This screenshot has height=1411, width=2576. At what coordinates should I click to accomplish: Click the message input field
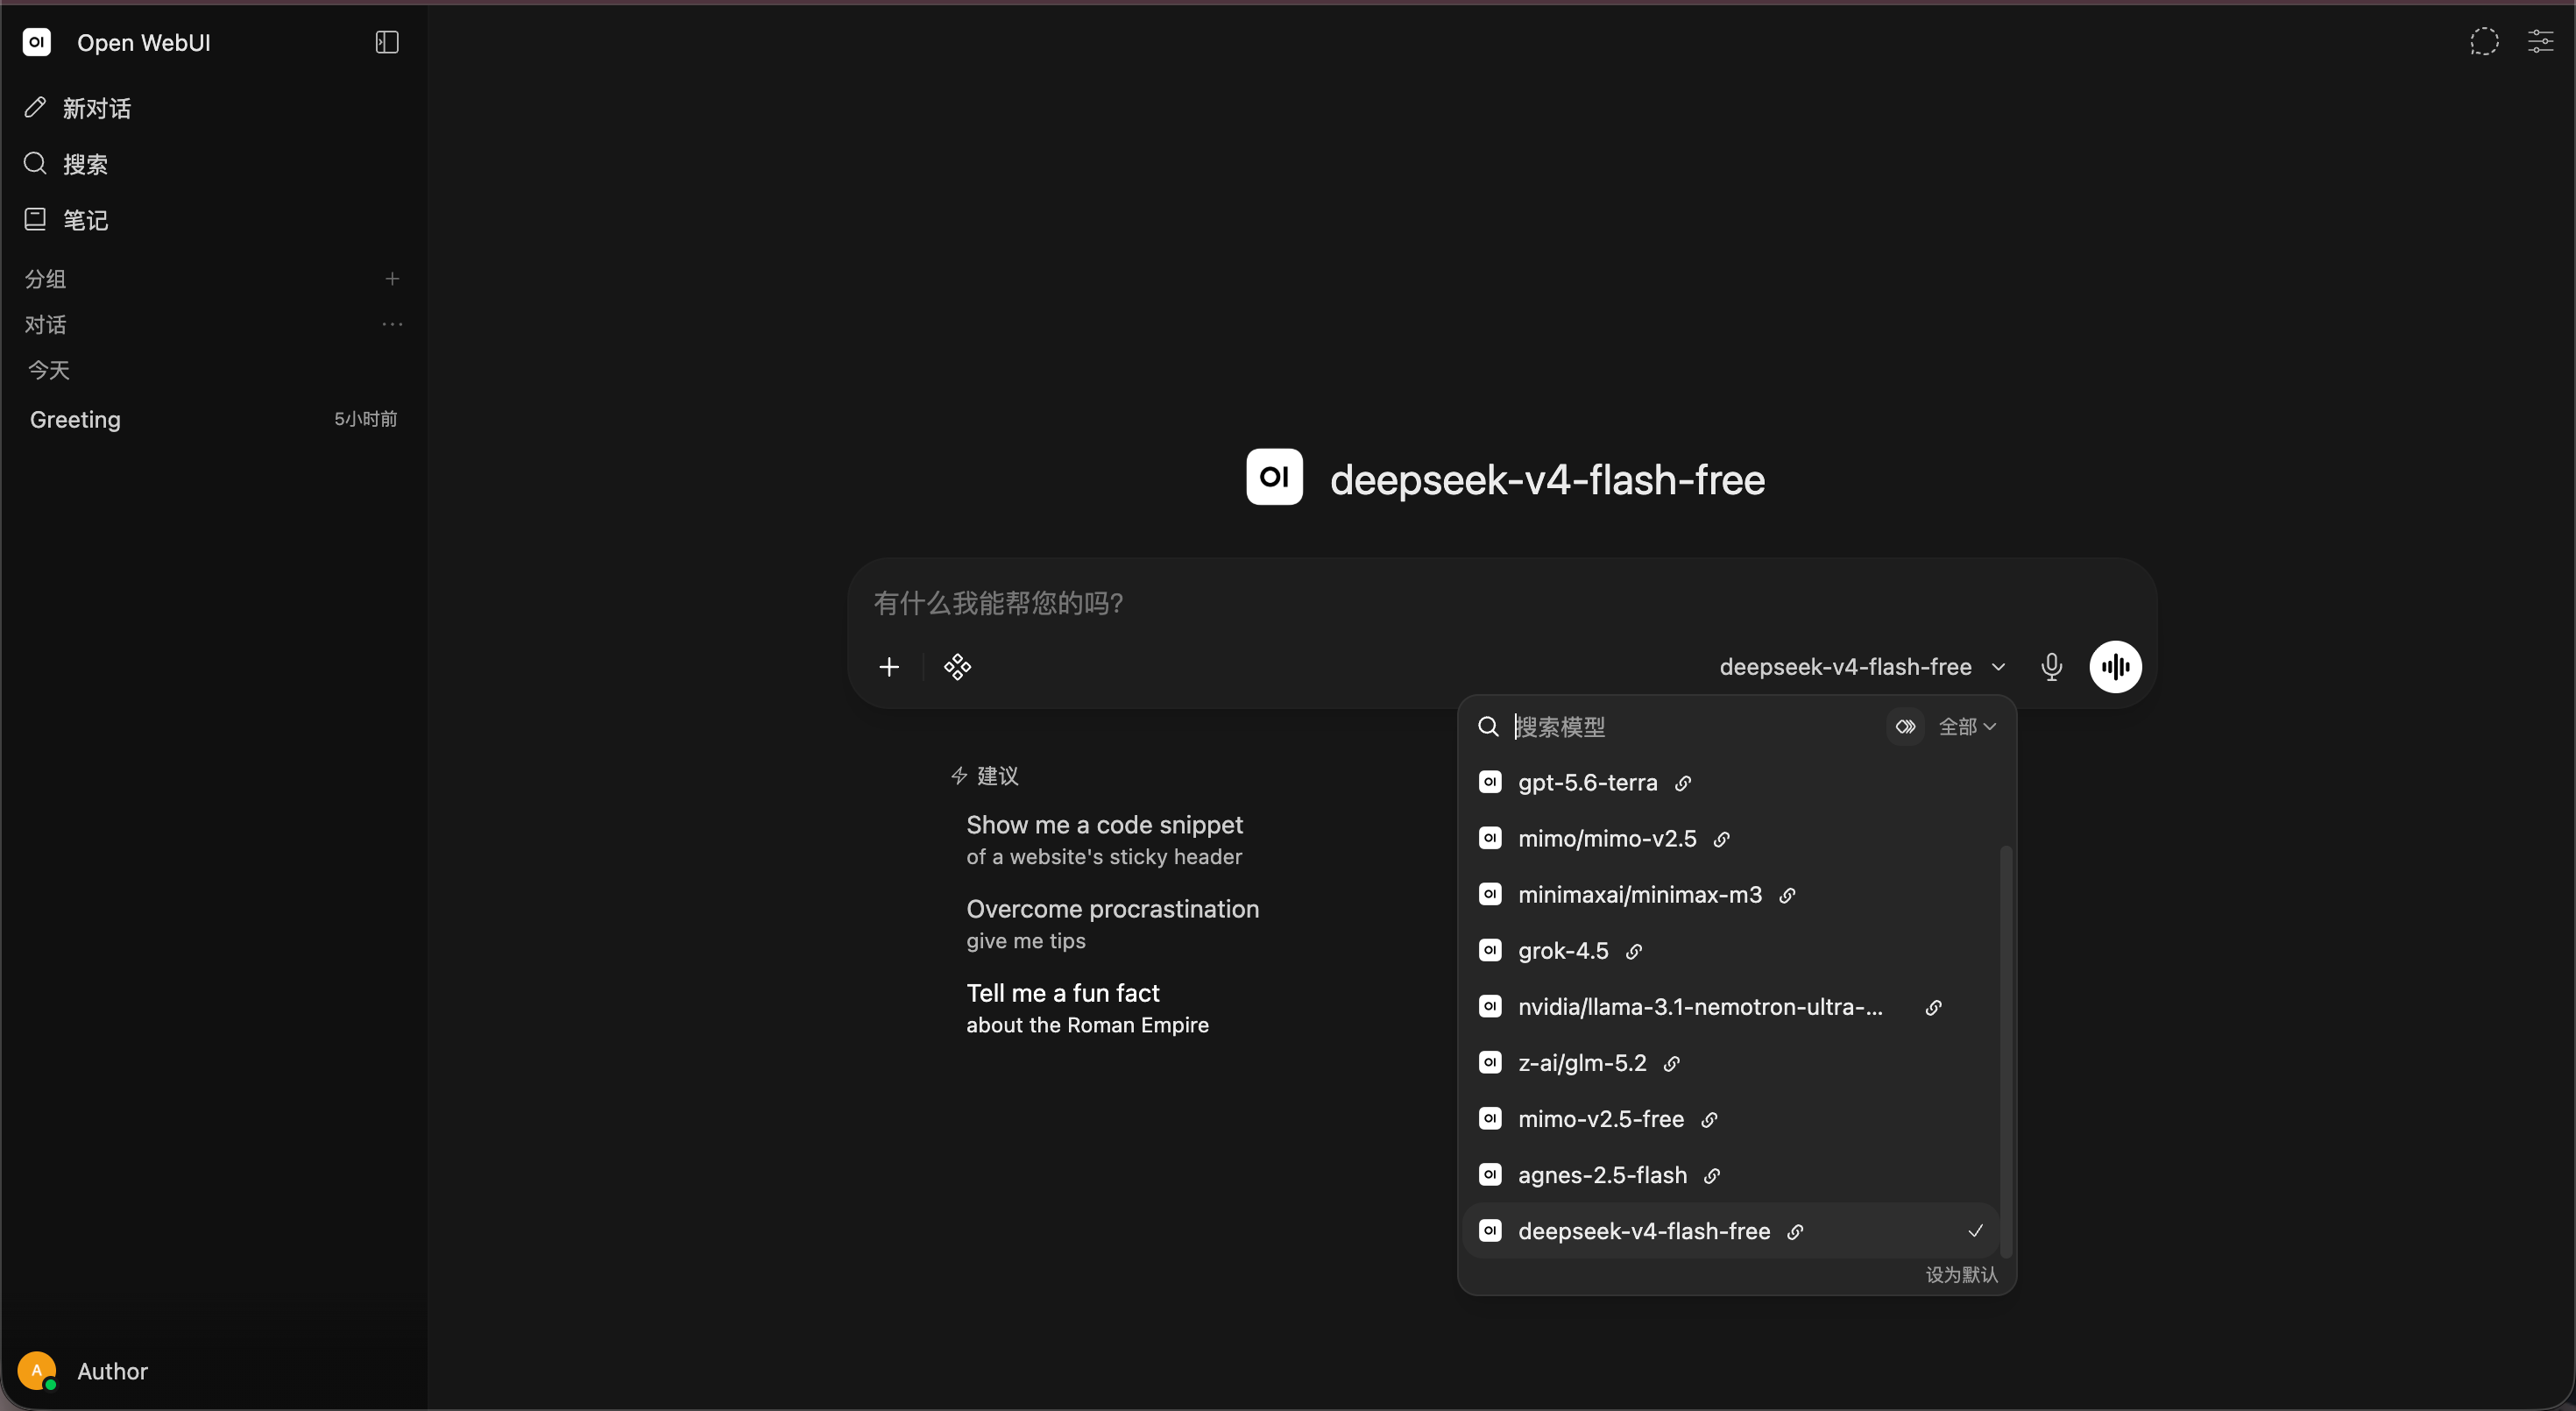point(1501,603)
